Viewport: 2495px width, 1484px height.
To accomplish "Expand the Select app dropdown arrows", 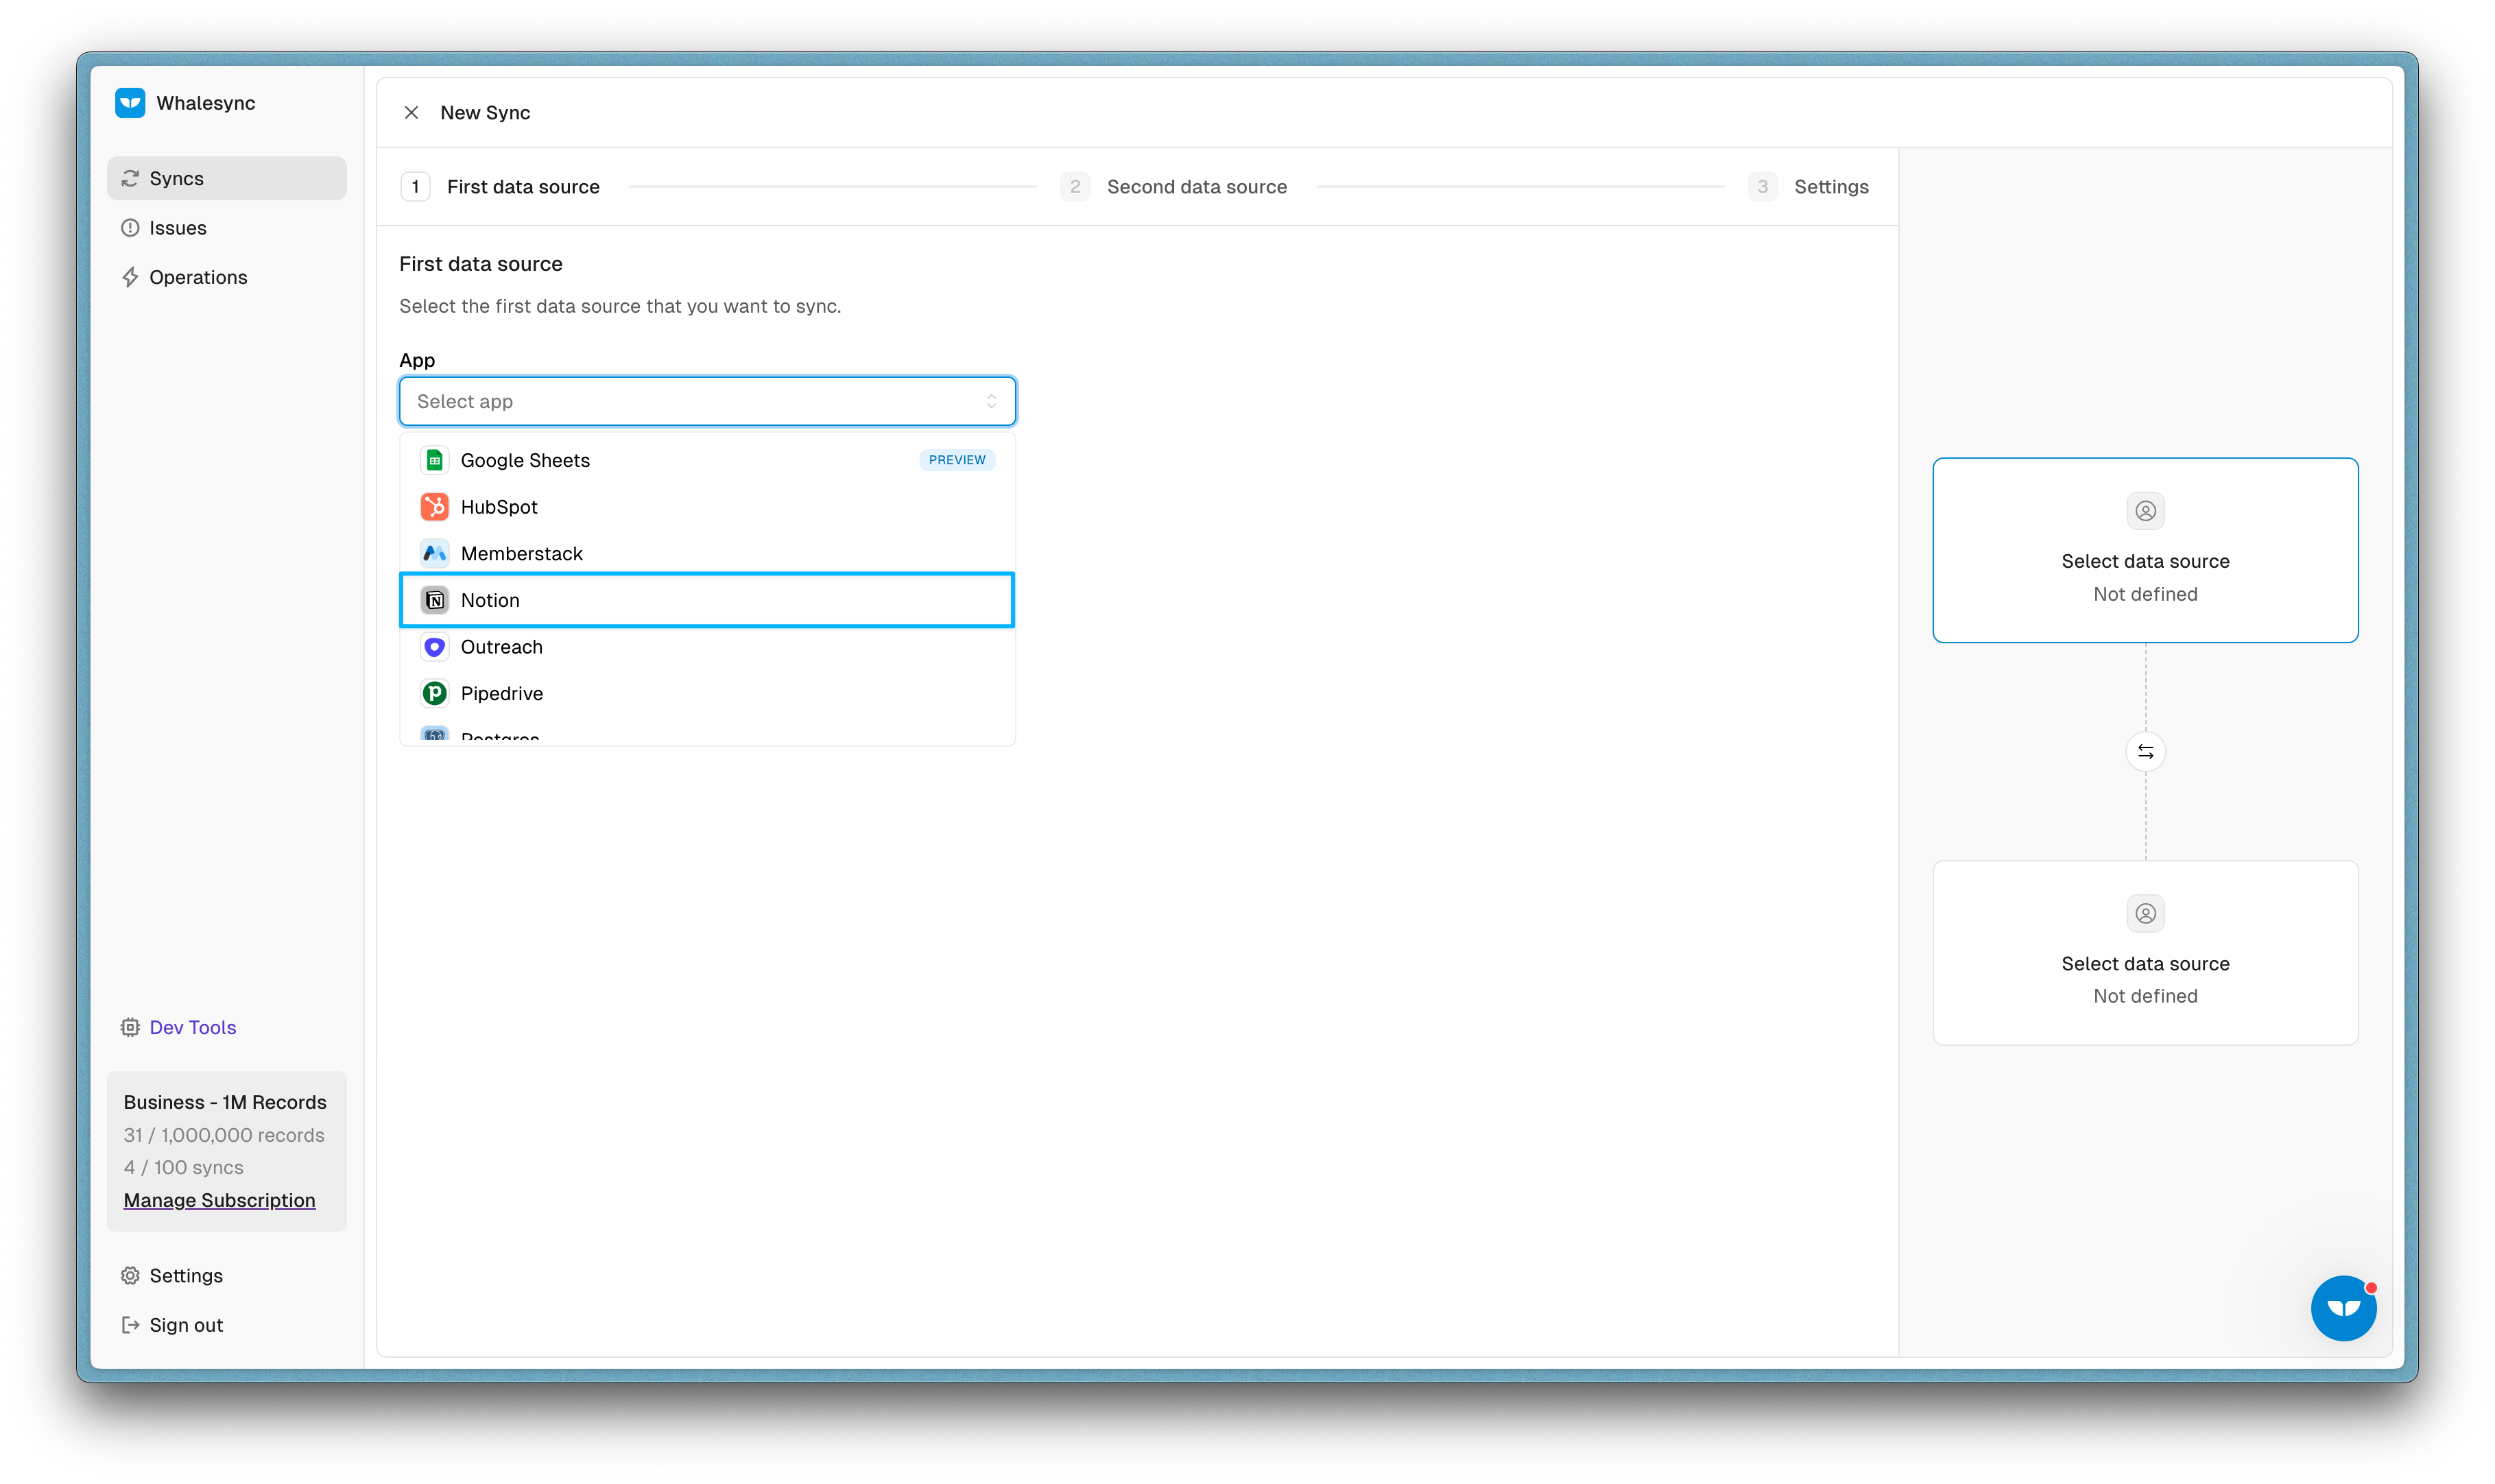I will pyautogui.click(x=991, y=401).
